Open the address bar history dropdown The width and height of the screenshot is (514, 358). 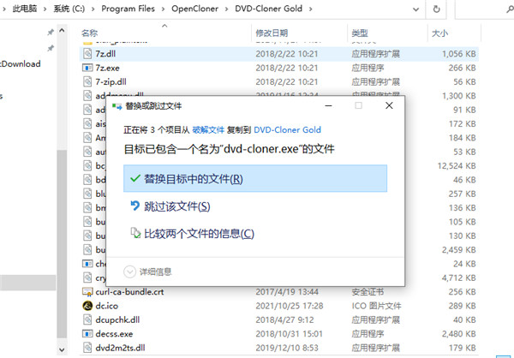[415, 9]
